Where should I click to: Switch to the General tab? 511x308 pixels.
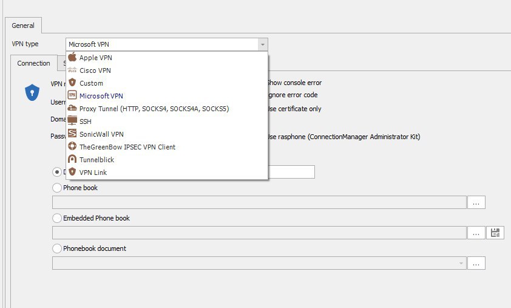[x=23, y=26]
